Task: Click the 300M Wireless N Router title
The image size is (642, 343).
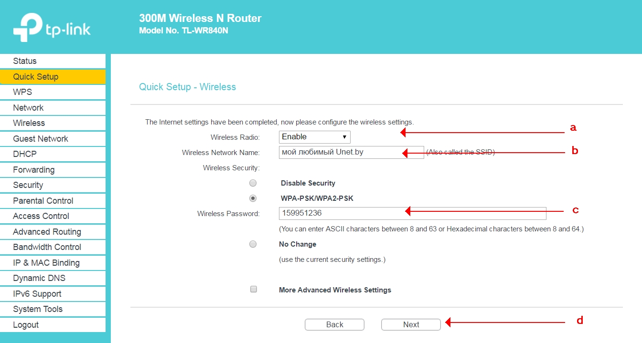Action: pos(200,19)
